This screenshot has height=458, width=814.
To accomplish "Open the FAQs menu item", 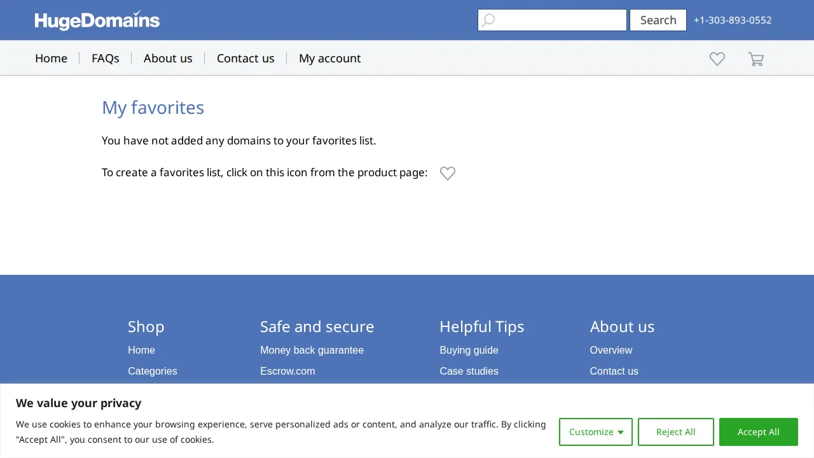I will (106, 58).
